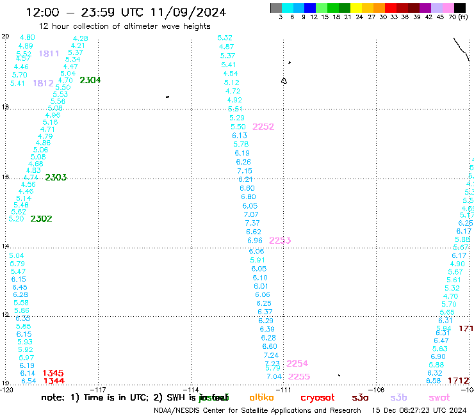Click the wave height value '6.13'

pyautogui.click(x=240, y=136)
